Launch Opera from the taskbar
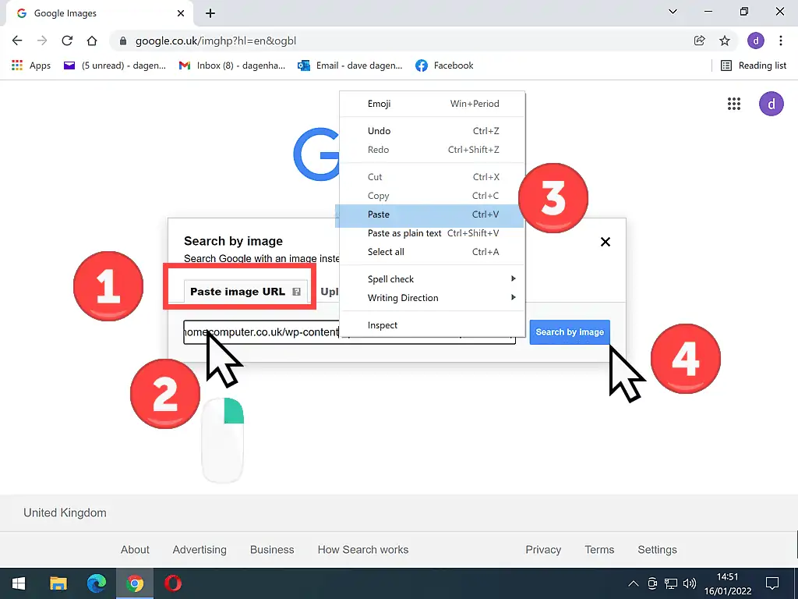 coord(172,583)
